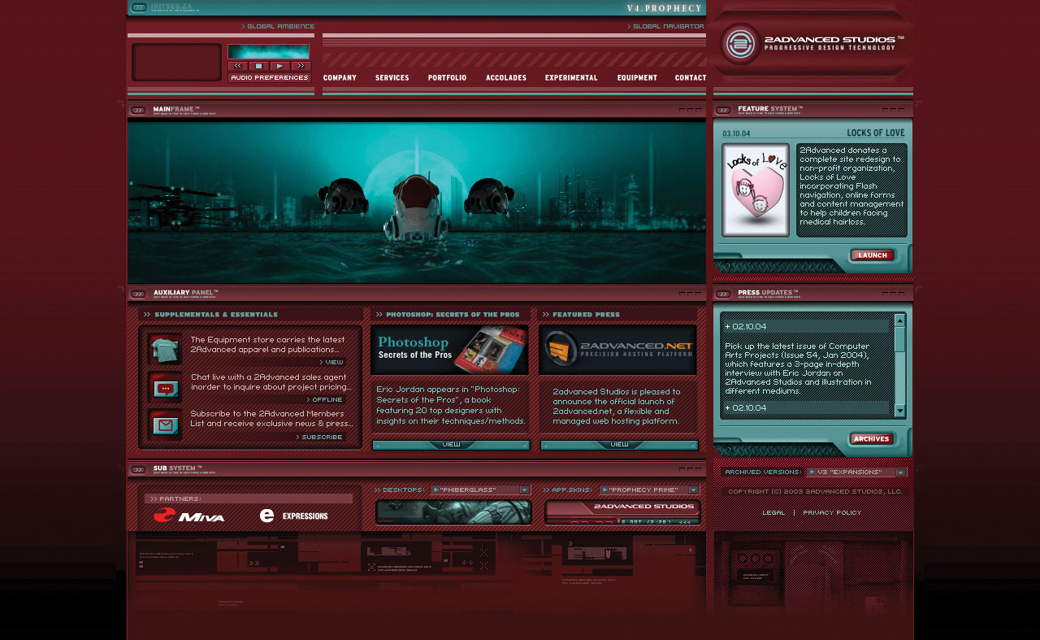Screen dimensions: 1040x640
Task: Click the t-shirt Equipment store icon
Action: [165, 350]
